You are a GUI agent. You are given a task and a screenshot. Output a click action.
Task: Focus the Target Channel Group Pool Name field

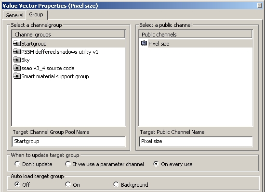68,142
